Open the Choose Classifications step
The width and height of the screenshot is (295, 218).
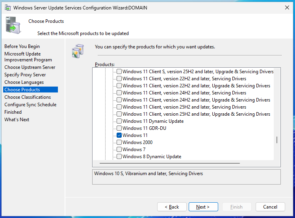[28, 97]
